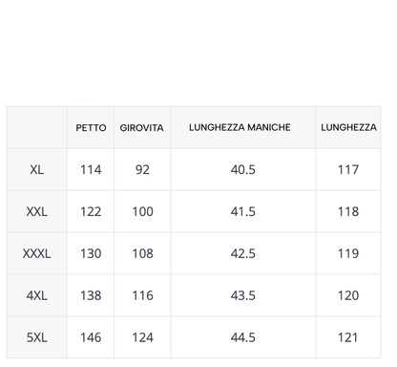Click the 108 waist value for XXXL

142,253
